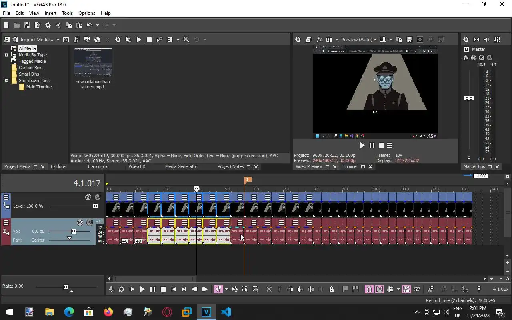Toggle Master Bus automation settings icon
The image size is (512, 320).
tap(474, 58)
